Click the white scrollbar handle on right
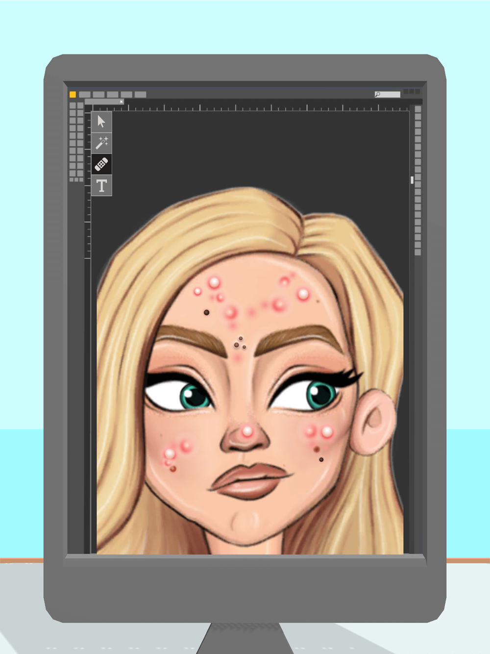The height and width of the screenshot is (654, 490). 412,180
